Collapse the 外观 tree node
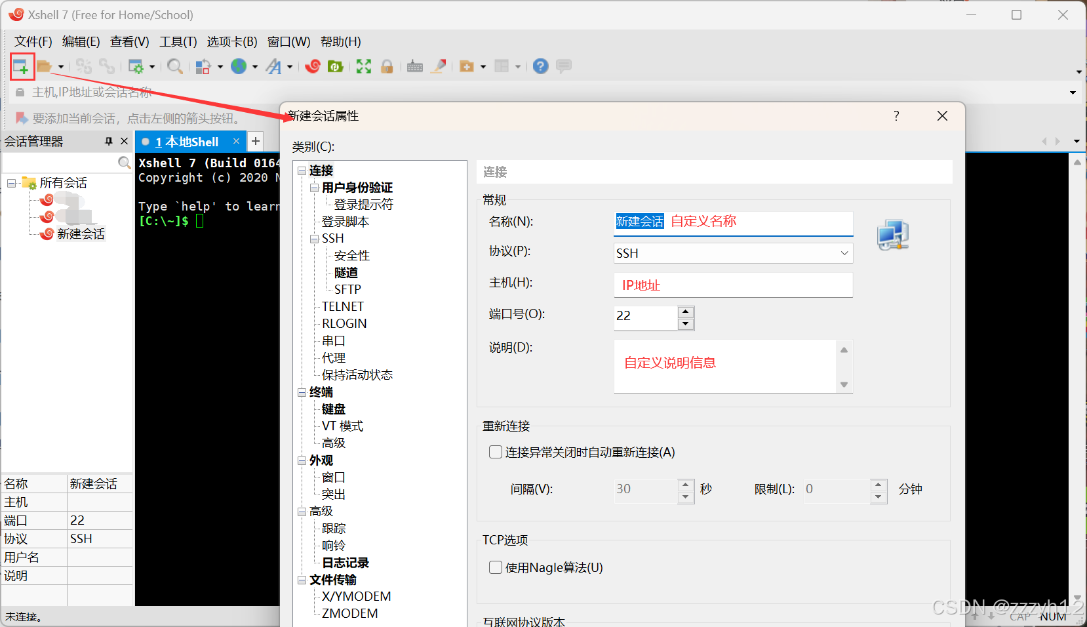This screenshot has width=1087, height=627. pyautogui.click(x=302, y=460)
